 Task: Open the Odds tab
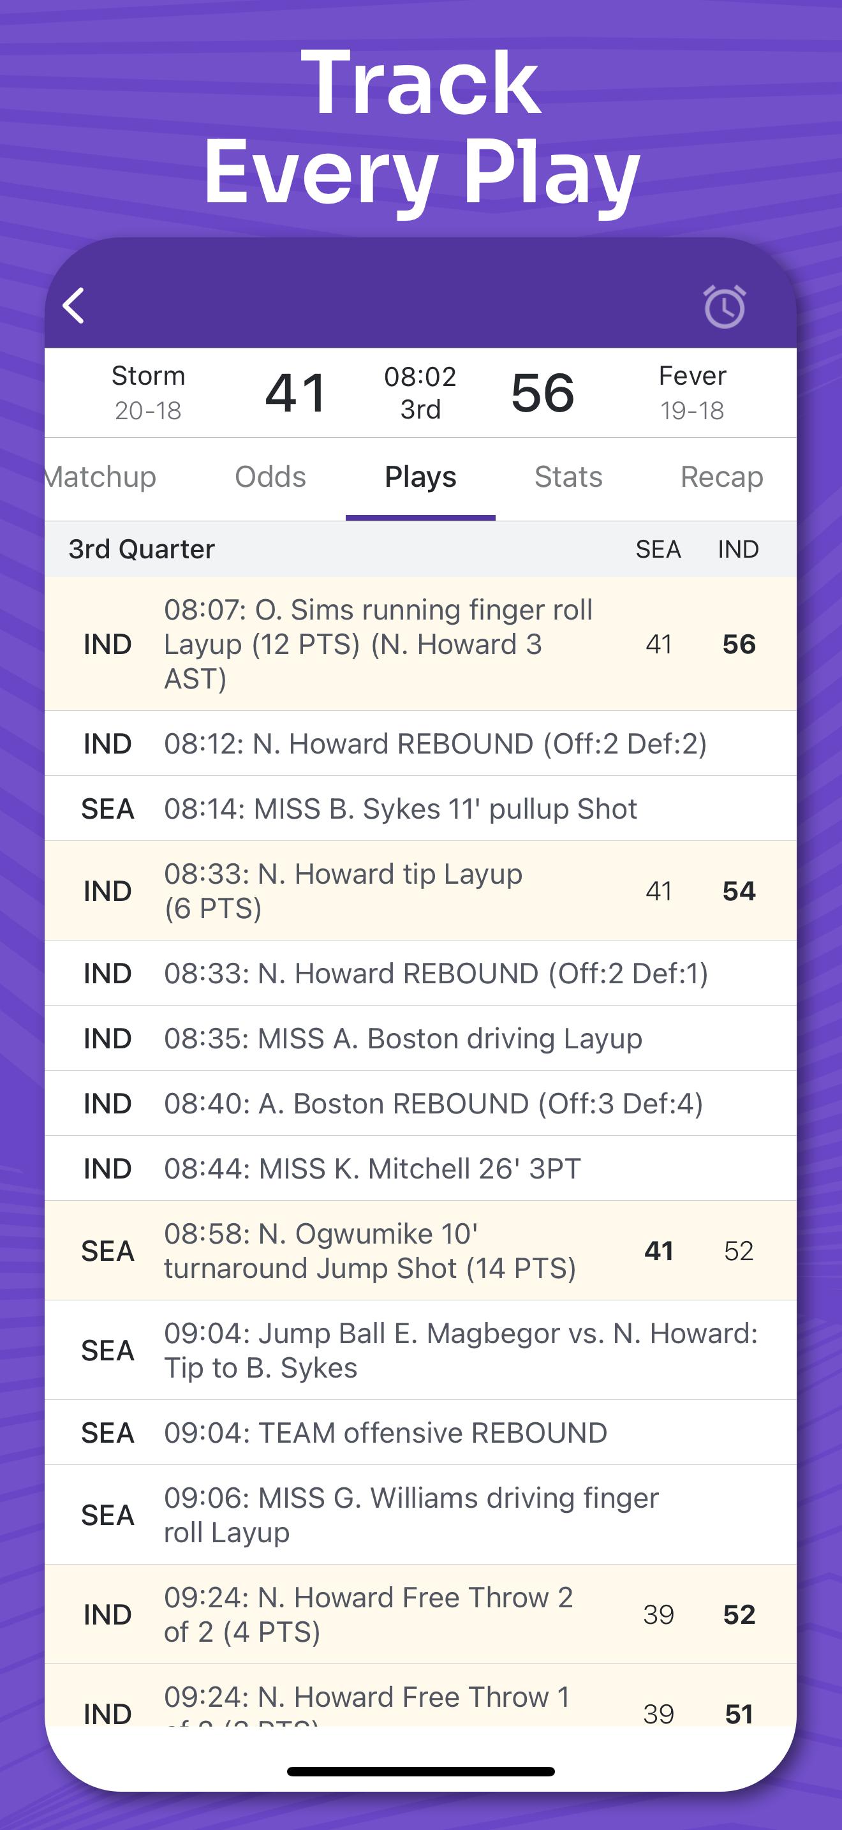(270, 477)
